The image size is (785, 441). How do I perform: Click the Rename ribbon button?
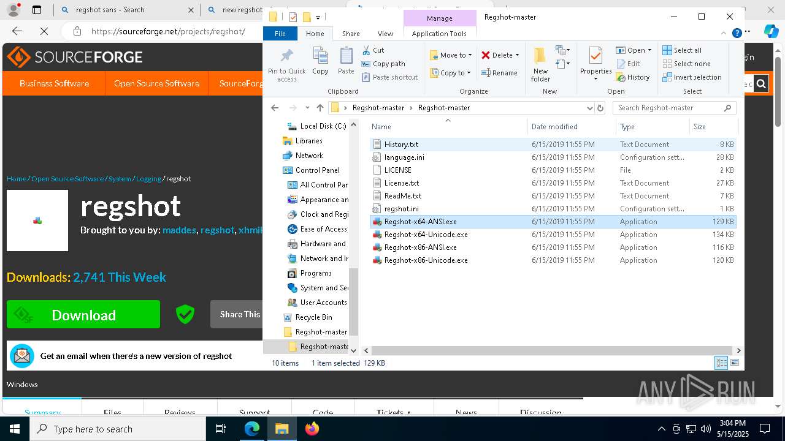click(x=499, y=73)
